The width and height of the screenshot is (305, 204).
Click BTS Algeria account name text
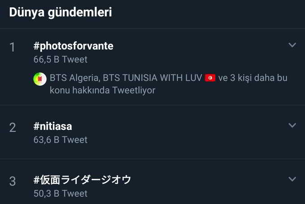click(x=74, y=78)
